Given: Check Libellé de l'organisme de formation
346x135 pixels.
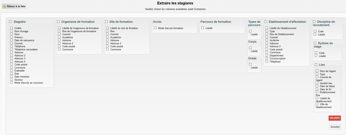Looking at the screenshot, I should 59,28.
